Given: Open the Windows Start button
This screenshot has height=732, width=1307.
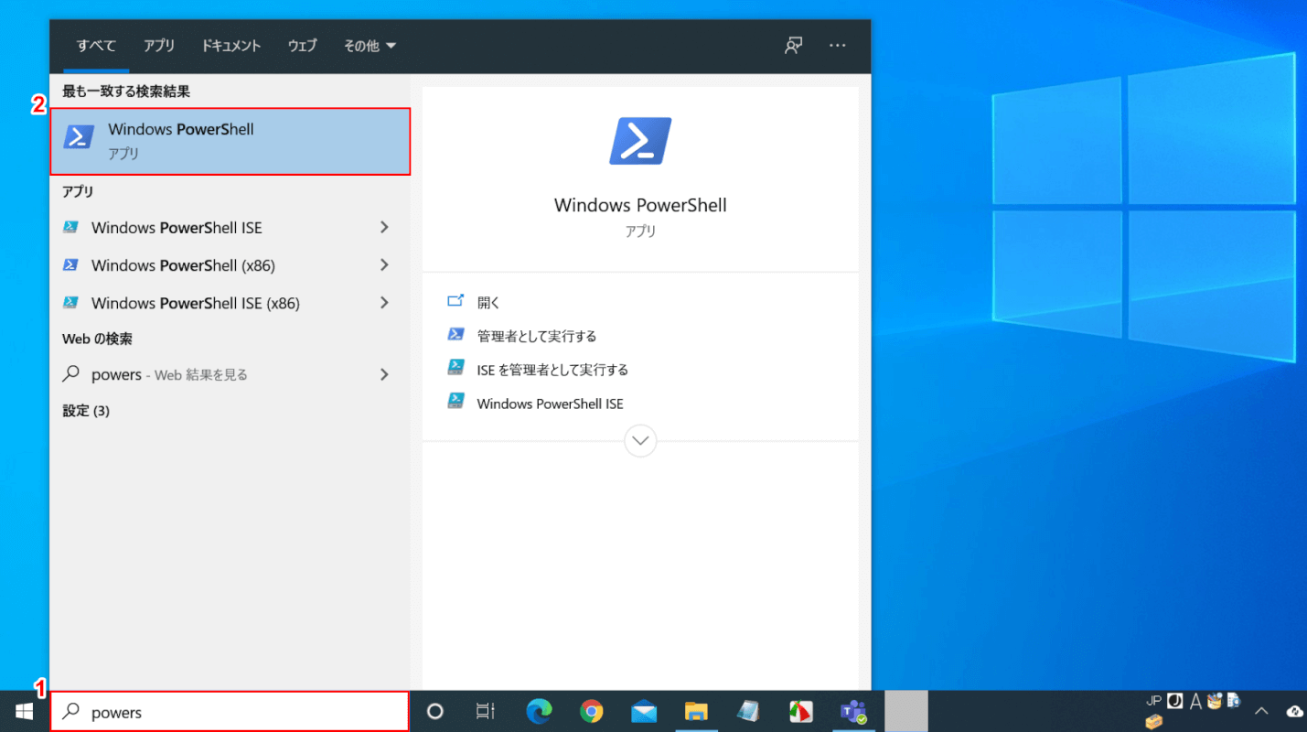Looking at the screenshot, I should pos(25,711).
